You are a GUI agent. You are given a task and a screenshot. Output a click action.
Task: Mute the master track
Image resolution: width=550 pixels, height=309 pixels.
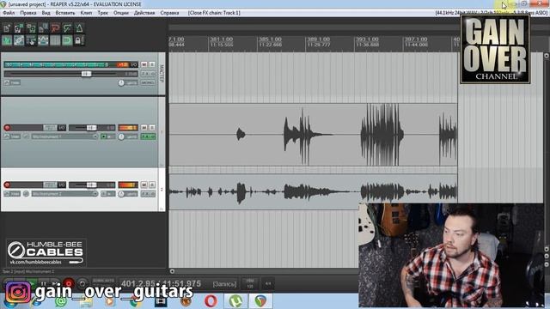[x=144, y=64]
